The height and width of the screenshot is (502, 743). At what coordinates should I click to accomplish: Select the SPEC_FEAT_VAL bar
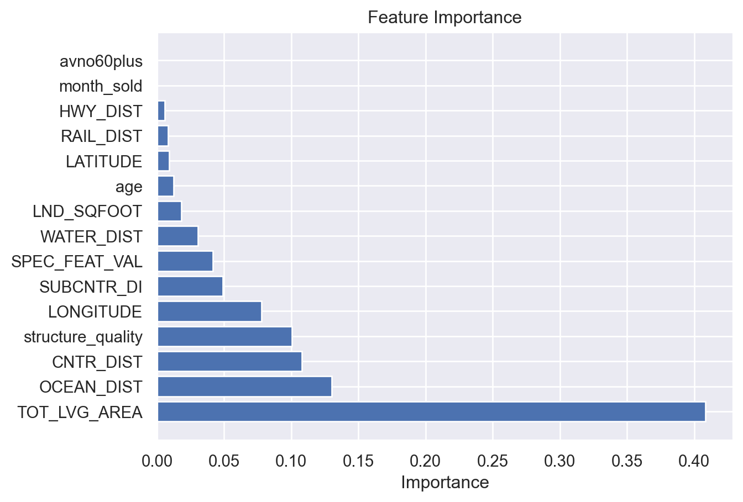pyautogui.click(x=185, y=261)
